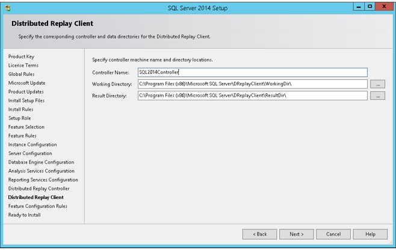Select the Product Key step
Image resolution: width=396 pixels, height=250 pixels.
[21, 56]
